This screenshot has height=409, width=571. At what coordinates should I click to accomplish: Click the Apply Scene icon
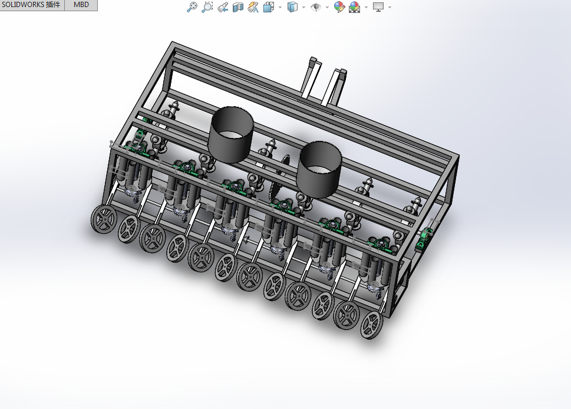[x=355, y=7]
